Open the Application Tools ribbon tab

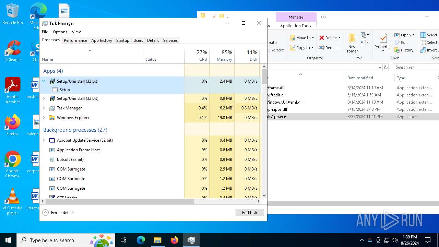tap(296, 26)
